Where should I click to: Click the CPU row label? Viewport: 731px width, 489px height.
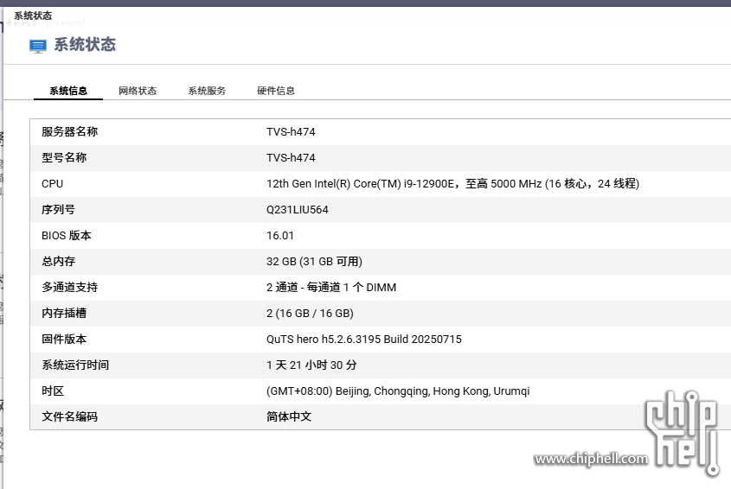[x=52, y=184]
